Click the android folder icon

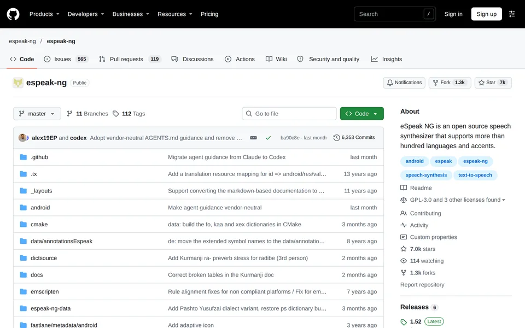(x=24, y=208)
